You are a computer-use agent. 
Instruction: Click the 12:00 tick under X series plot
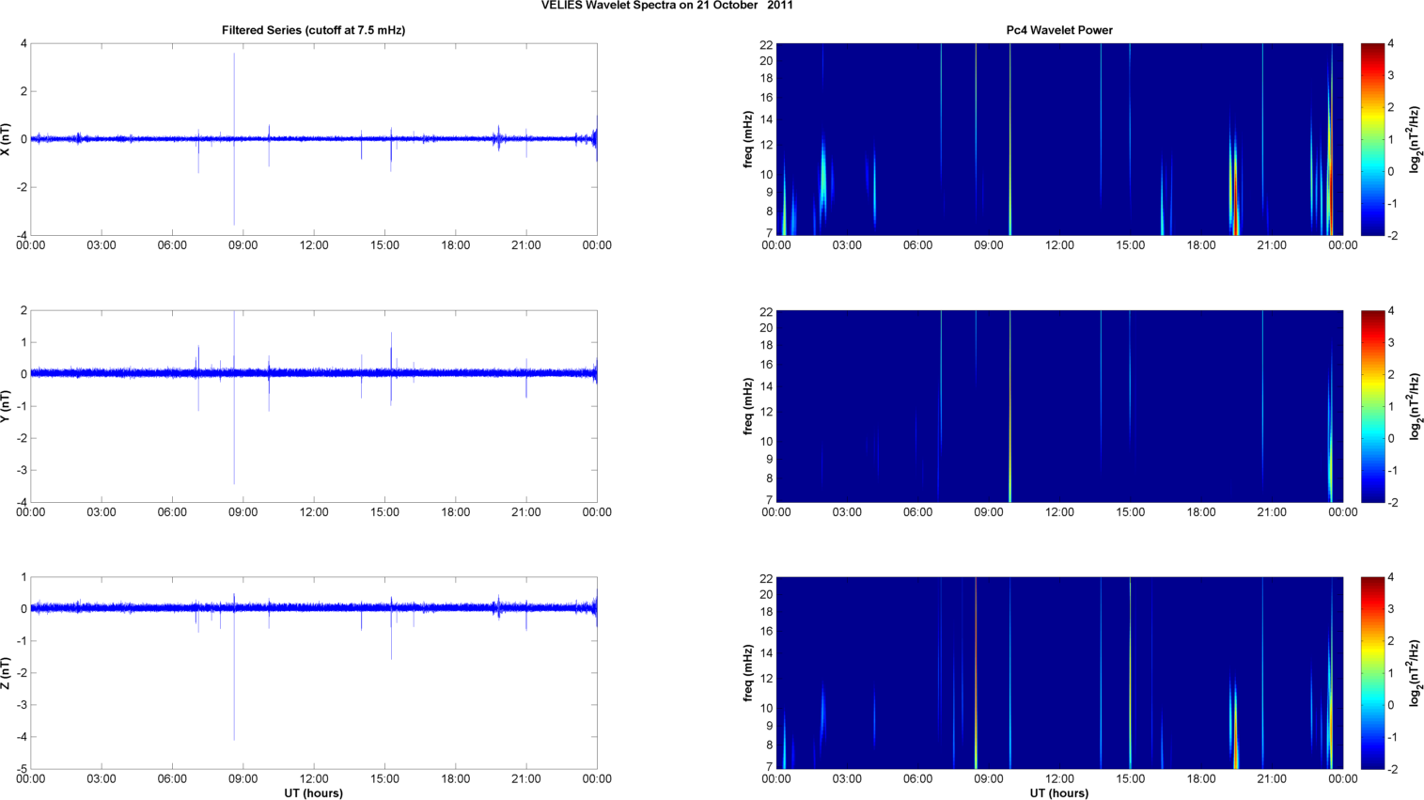(x=314, y=245)
